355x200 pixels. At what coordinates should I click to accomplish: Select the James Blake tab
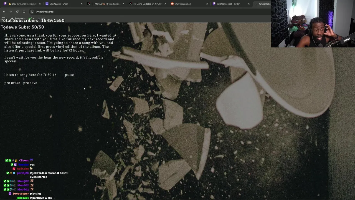click(x=262, y=4)
